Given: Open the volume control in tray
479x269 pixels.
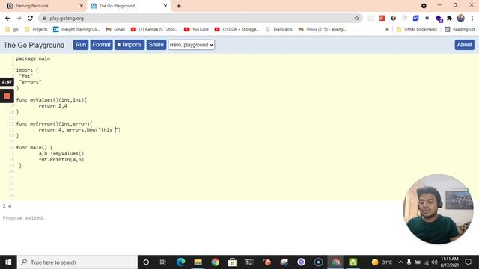Looking at the screenshot, I should pos(434,262).
